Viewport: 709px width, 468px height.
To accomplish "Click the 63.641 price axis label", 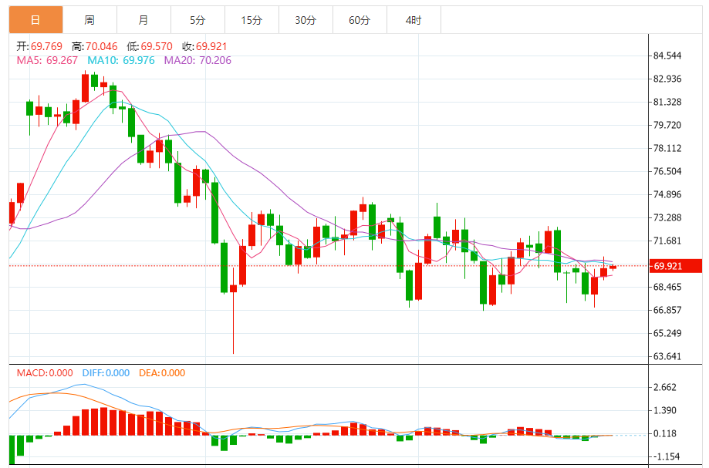I will pos(667,356).
